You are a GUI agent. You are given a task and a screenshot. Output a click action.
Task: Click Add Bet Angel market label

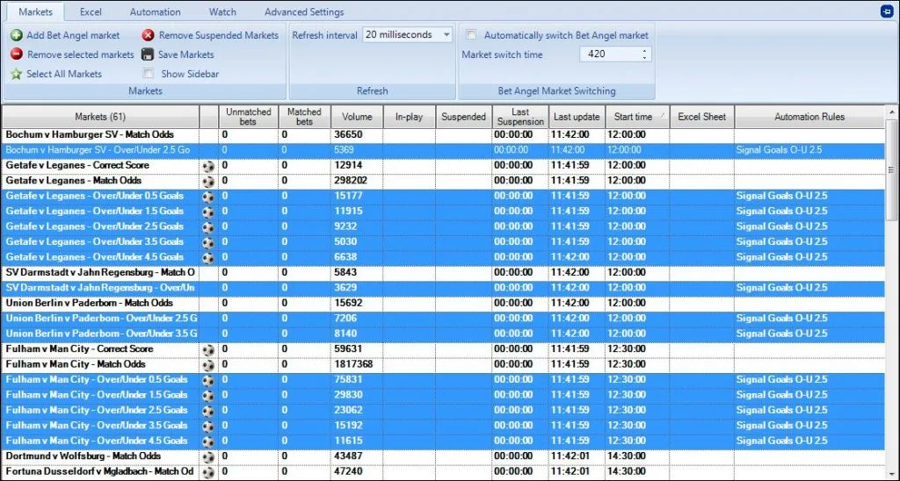(73, 35)
